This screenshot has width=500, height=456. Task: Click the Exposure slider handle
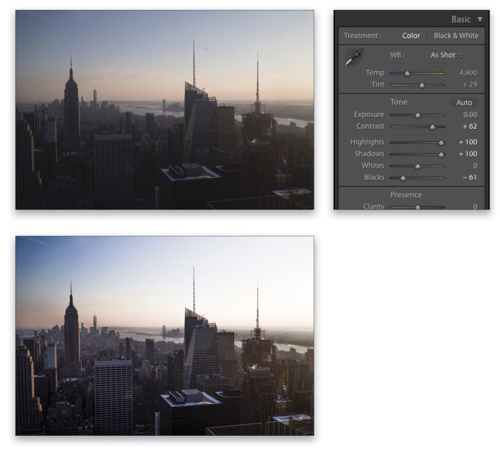click(418, 114)
